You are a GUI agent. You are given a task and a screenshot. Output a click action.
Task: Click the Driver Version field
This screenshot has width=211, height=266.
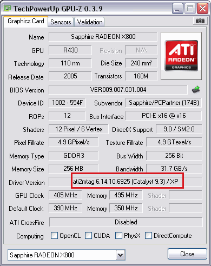[126, 182]
